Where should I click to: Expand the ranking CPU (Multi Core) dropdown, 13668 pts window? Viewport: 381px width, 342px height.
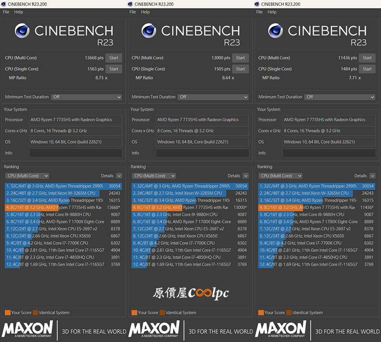tap(27, 176)
